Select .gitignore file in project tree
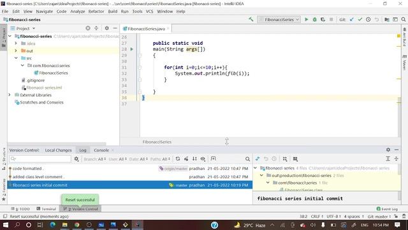Viewport: 408px width, 230px height. [x=33, y=80]
